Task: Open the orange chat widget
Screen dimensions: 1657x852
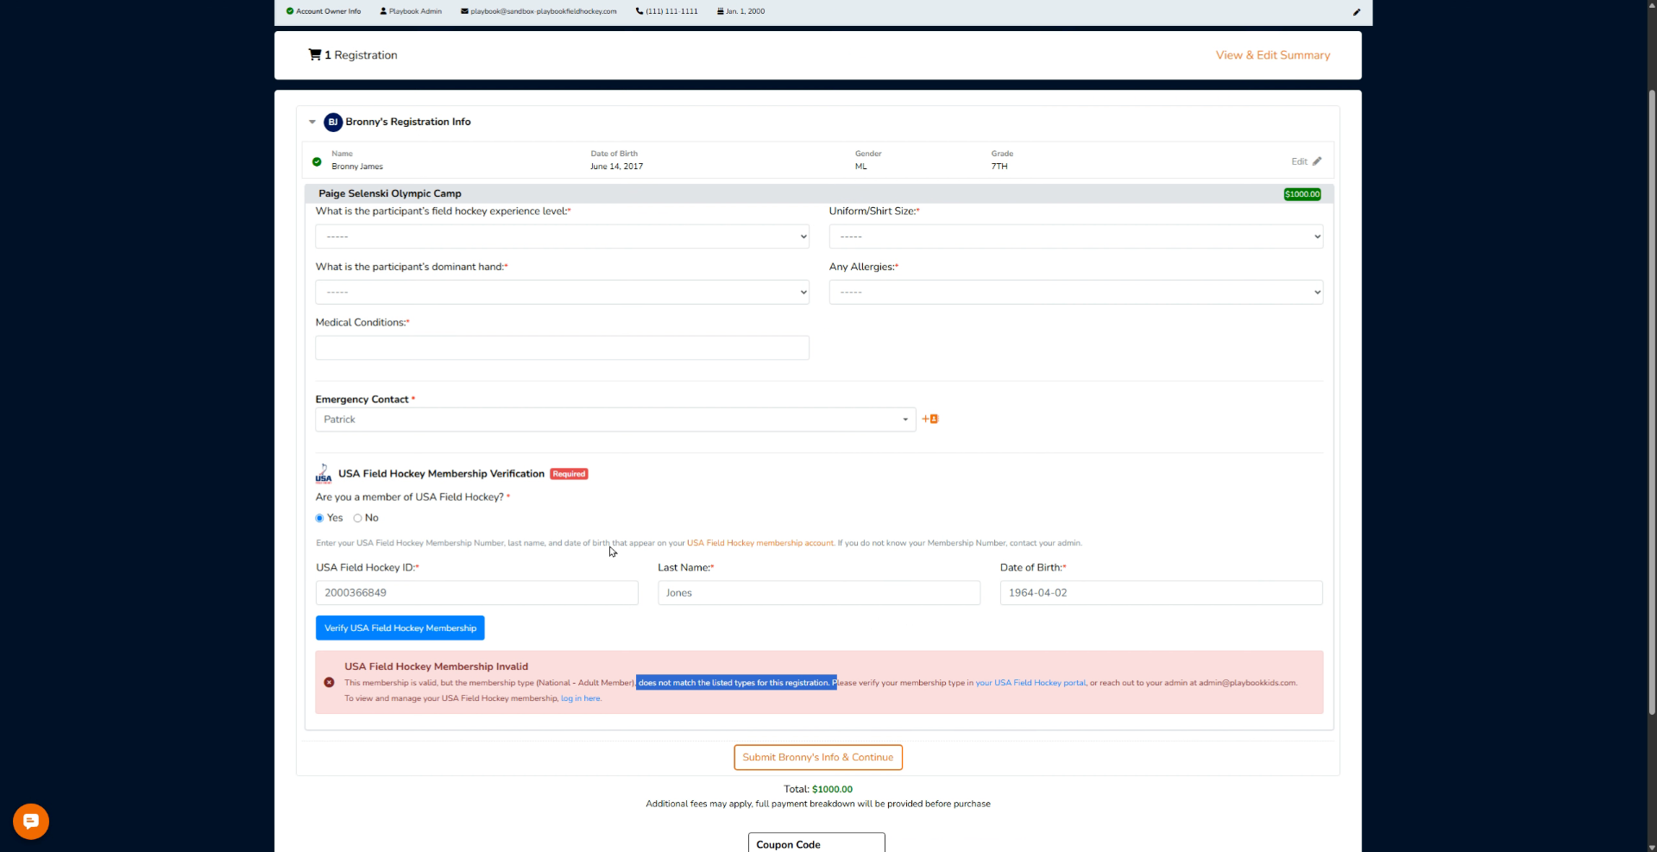Action: 31,821
